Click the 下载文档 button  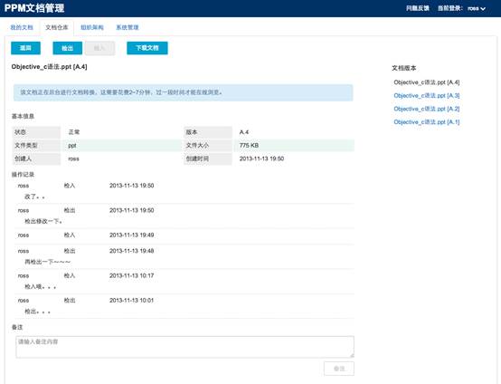147,48
